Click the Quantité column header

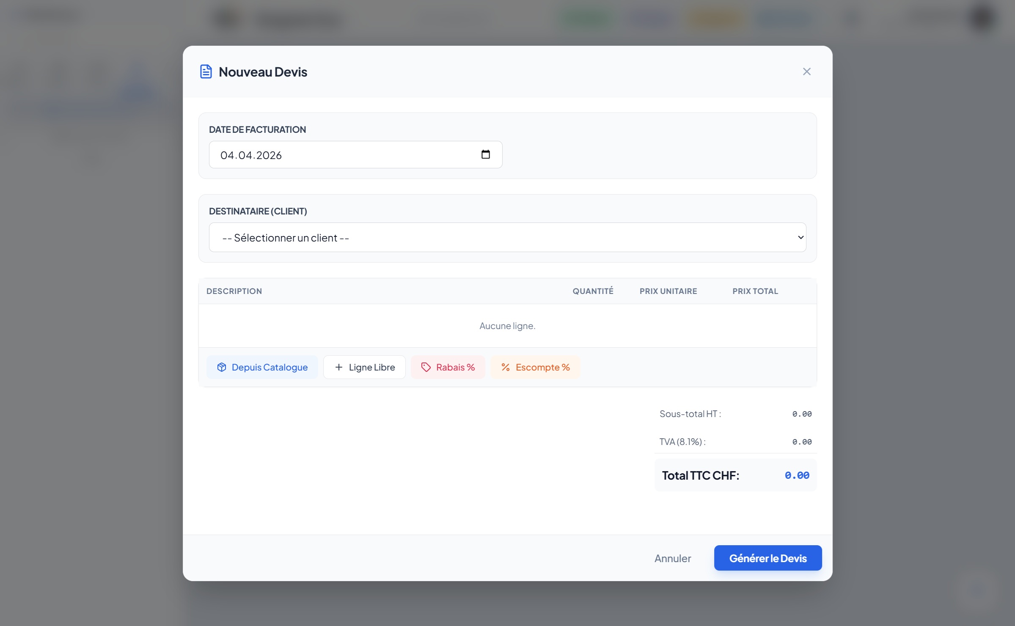[592, 291]
